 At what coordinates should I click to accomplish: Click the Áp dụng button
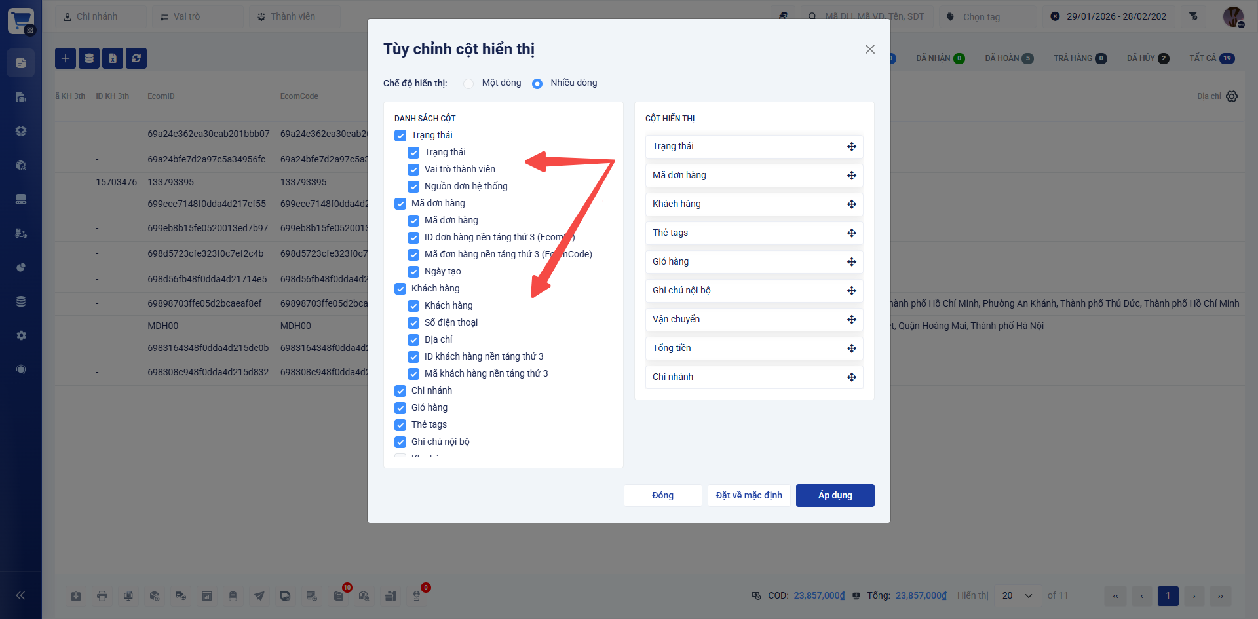835,495
